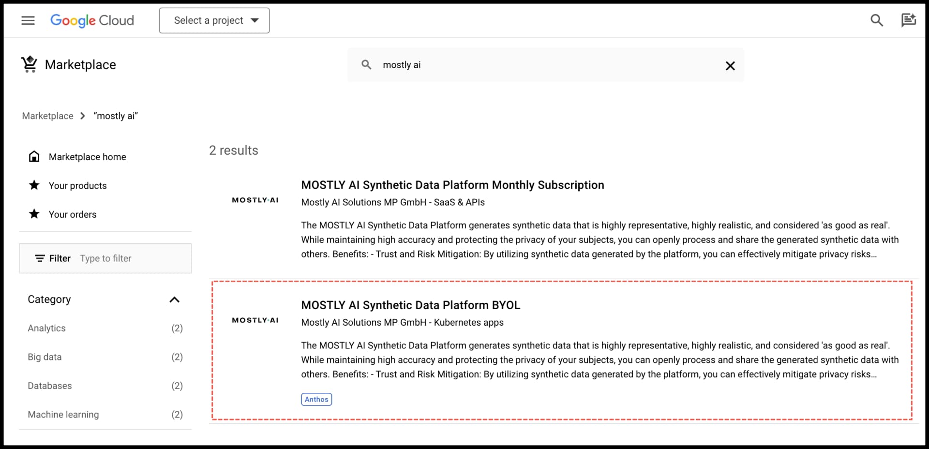The image size is (929, 449).
Task: Click the search magnifier in the top bar
Action: (x=877, y=20)
